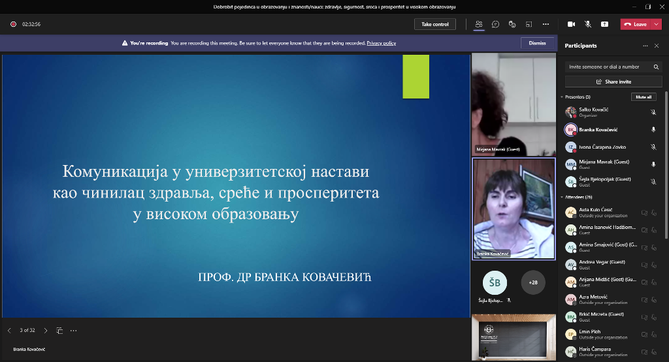669x362 pixels.
Task: Go to the next slide arrow
Action: pos(46,331)
